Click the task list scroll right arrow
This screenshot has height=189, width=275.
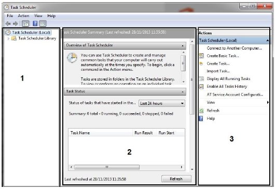click(182, 167)
